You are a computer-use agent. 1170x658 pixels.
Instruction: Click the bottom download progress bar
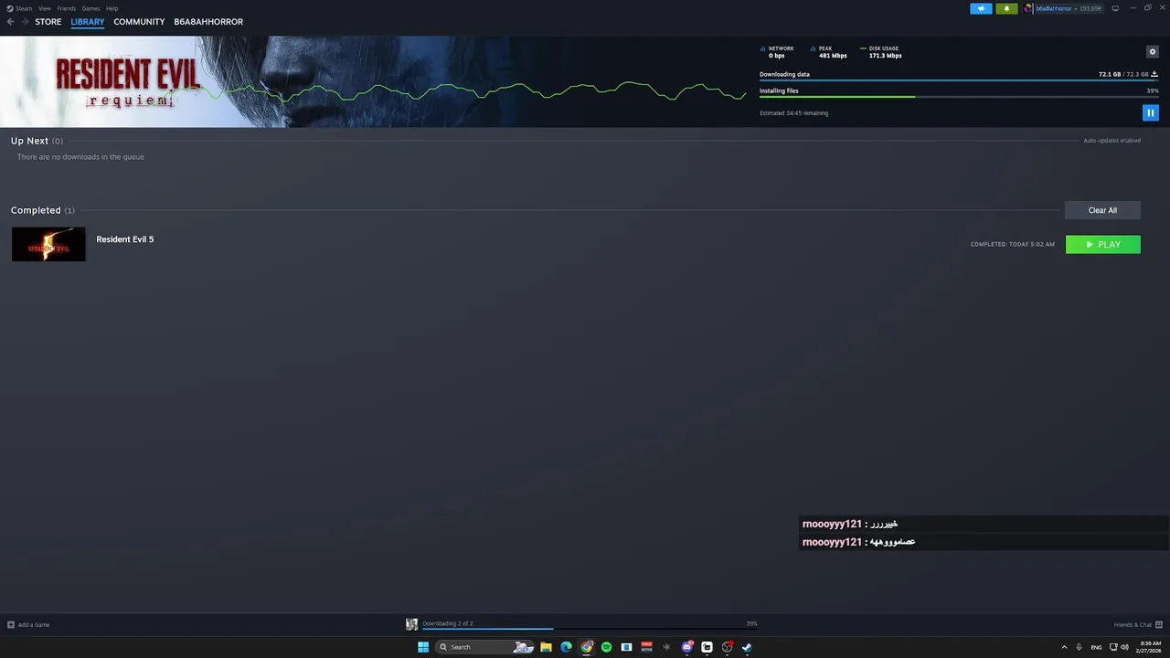point(590,629)
